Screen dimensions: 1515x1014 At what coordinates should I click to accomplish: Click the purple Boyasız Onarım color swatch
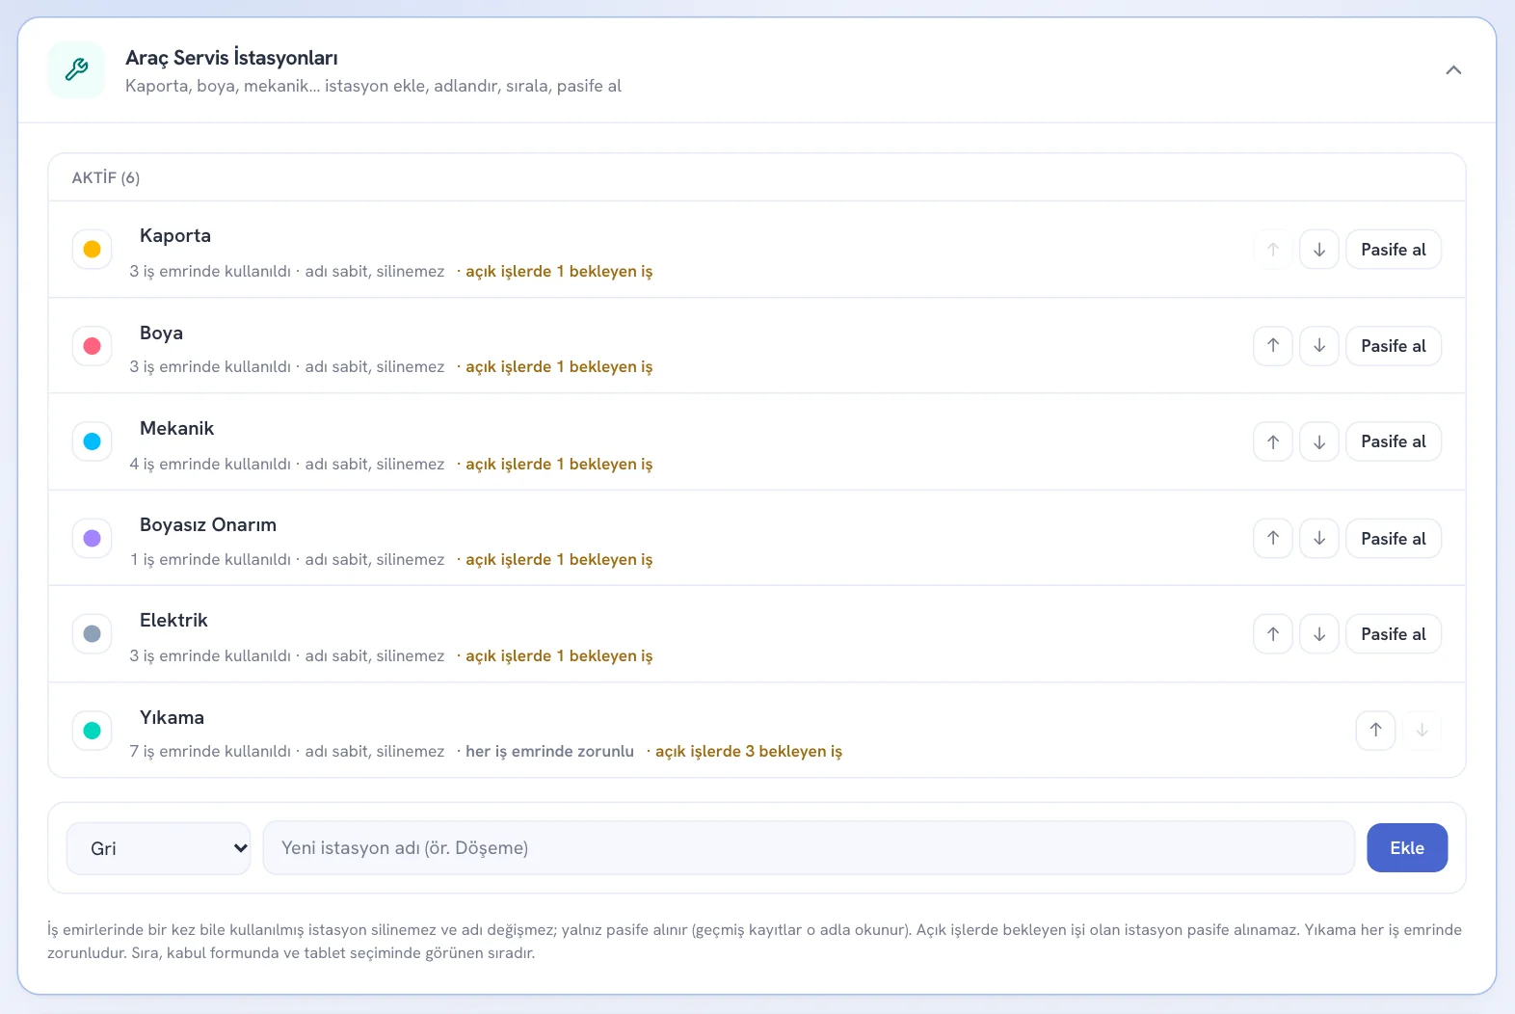click(93, 539)
